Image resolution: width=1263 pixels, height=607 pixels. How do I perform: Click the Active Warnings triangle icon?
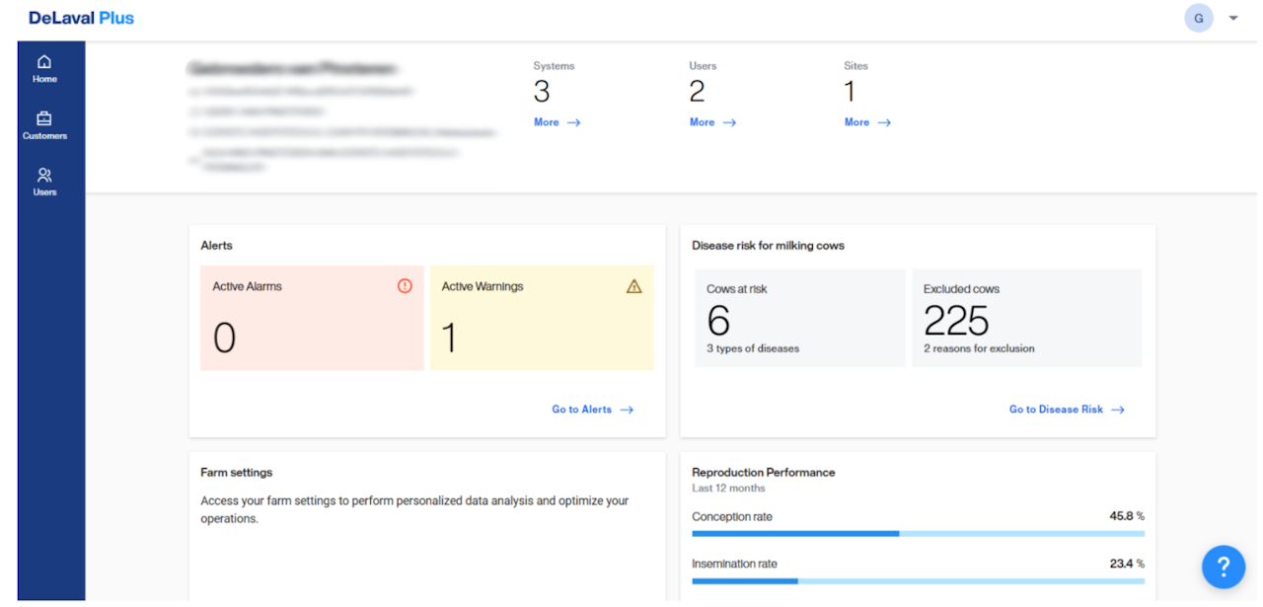[x=633, y=286]
